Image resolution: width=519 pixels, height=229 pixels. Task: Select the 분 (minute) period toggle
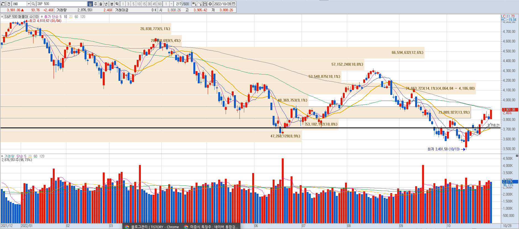[x=112, y=4]
